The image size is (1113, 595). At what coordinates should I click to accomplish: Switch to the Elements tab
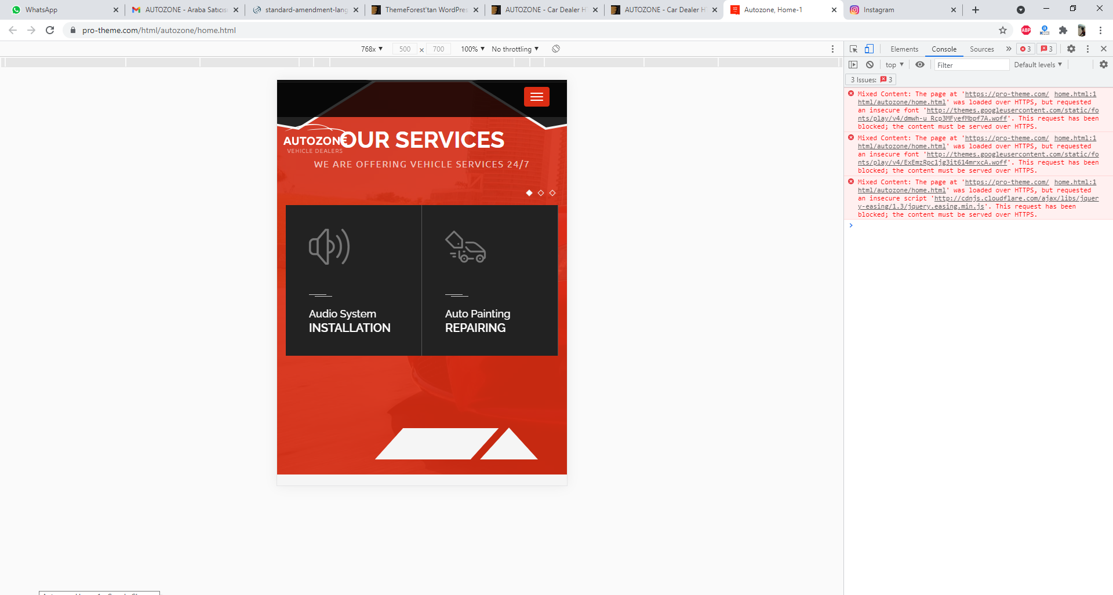904,49
